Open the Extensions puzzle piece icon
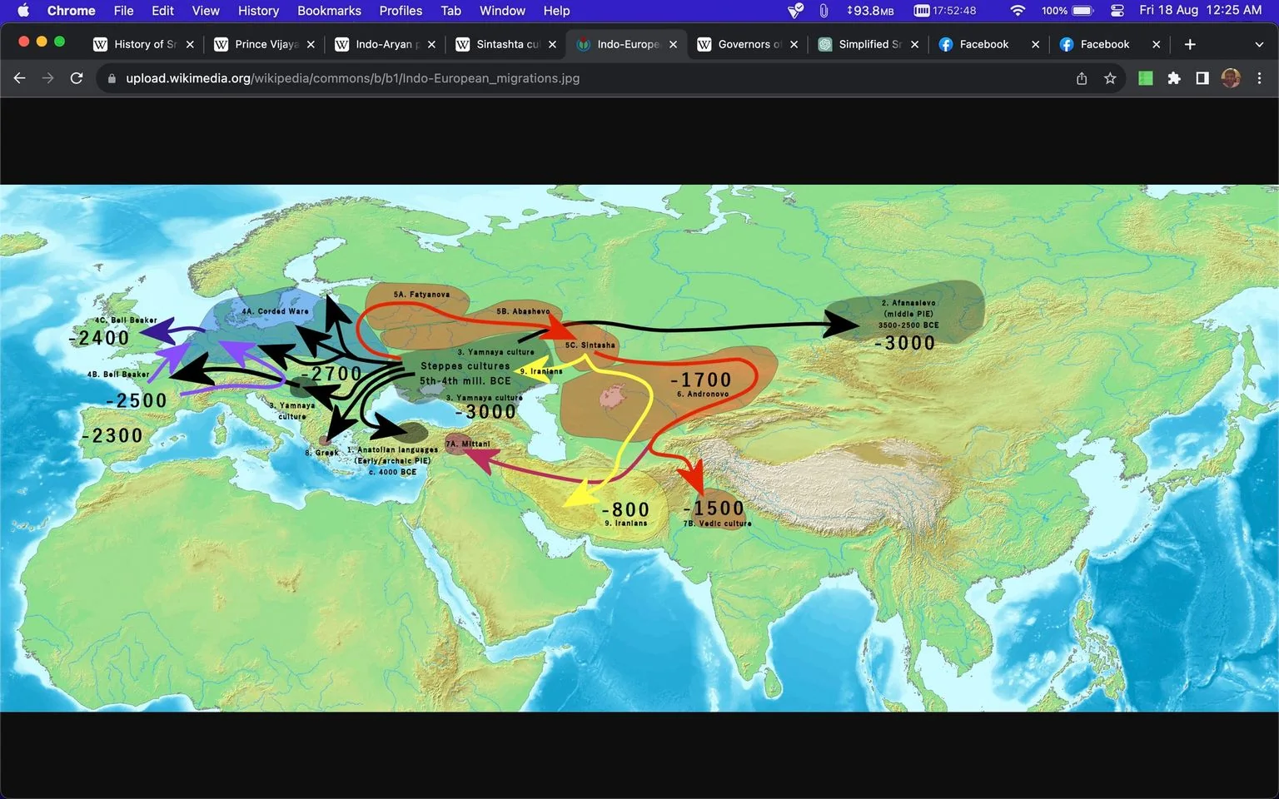Screen dimensions: 1279x799 point(1174,78)
